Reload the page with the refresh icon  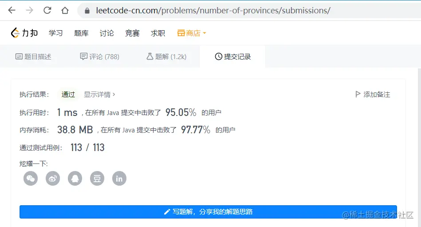[47, 10]
